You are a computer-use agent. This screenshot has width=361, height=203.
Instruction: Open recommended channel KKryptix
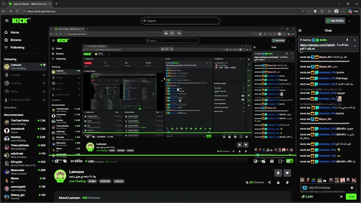[25, 164]
